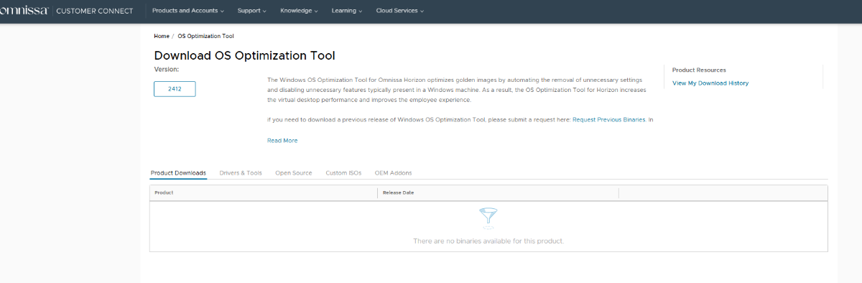Open the Request Previous Binaries link

[609, 120]
